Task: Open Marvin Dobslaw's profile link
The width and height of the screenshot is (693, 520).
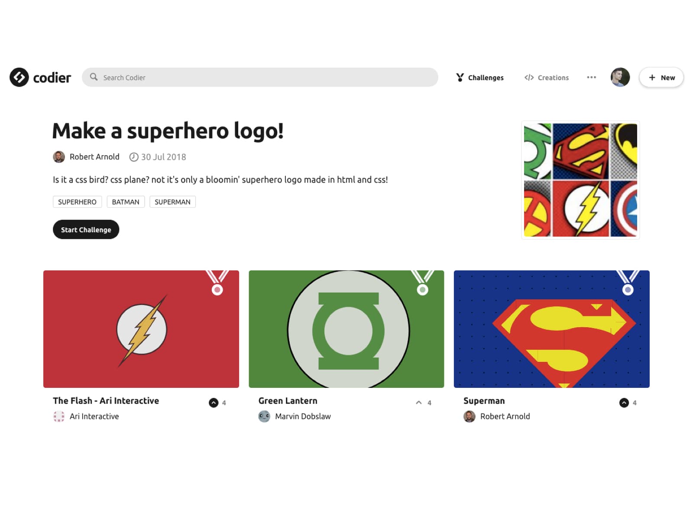Action: pos(303,416)
